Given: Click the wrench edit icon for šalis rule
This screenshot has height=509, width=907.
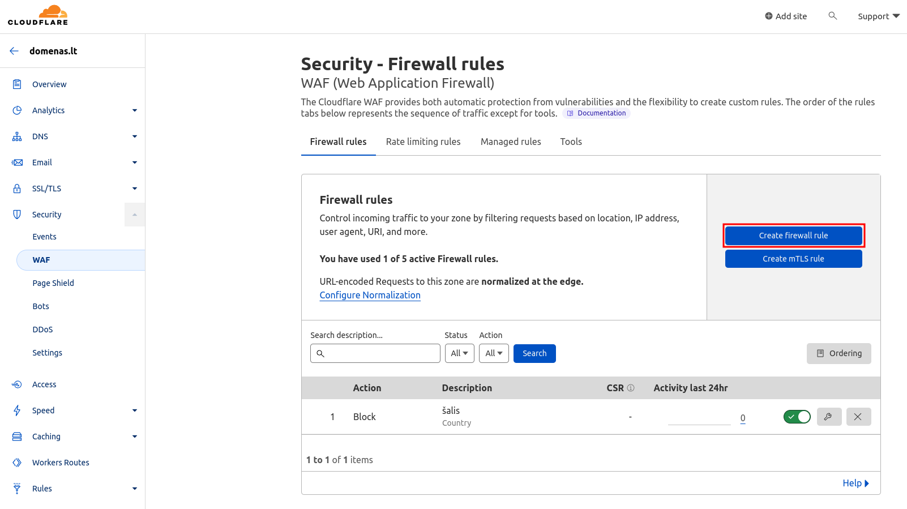Looking at the screenshot, I should point(829,417).
